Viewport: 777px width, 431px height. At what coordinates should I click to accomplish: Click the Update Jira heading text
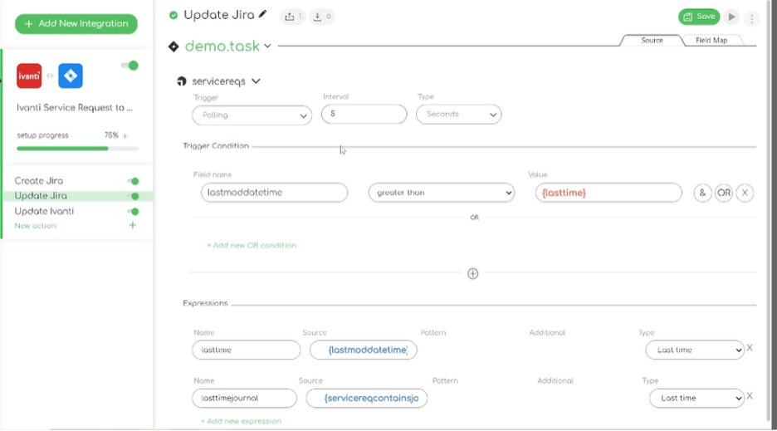click(219, 16)
